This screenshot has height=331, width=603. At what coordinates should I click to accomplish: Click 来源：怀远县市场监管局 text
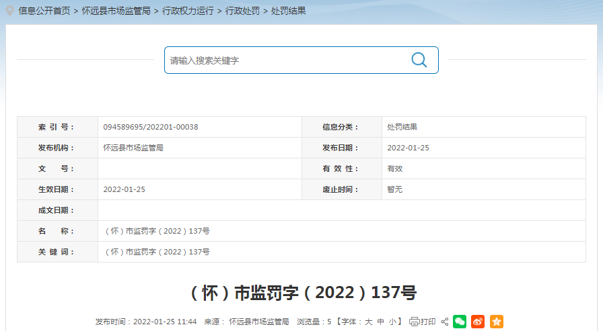pos(246,322)
